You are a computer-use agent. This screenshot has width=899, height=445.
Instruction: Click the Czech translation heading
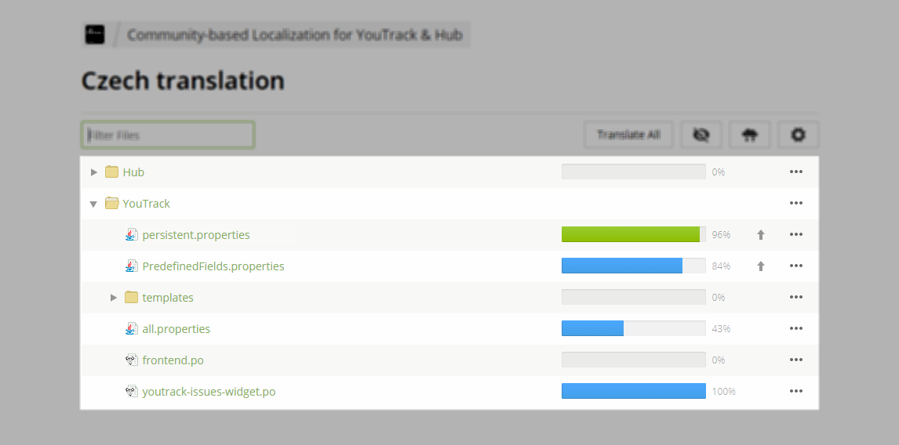pyautogui.click(x=183, y=81)
